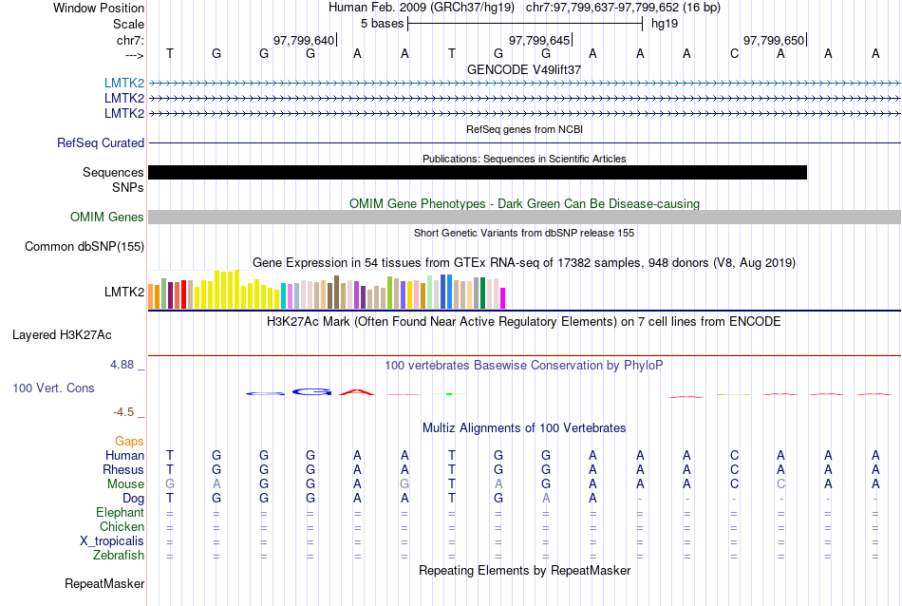Click the OMIM Genes label

pyautogui.click(x=106, y=217)
